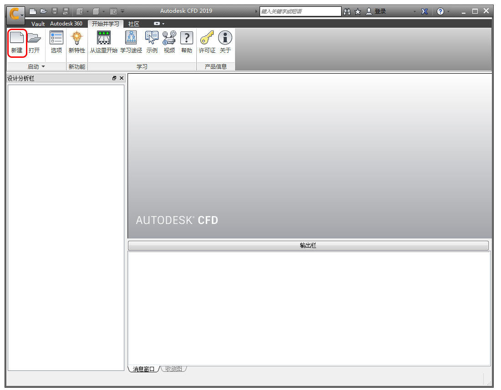Maximize the Autodesk CFD window
Viewport: 501px width, 390px height.
pos(475,11)
